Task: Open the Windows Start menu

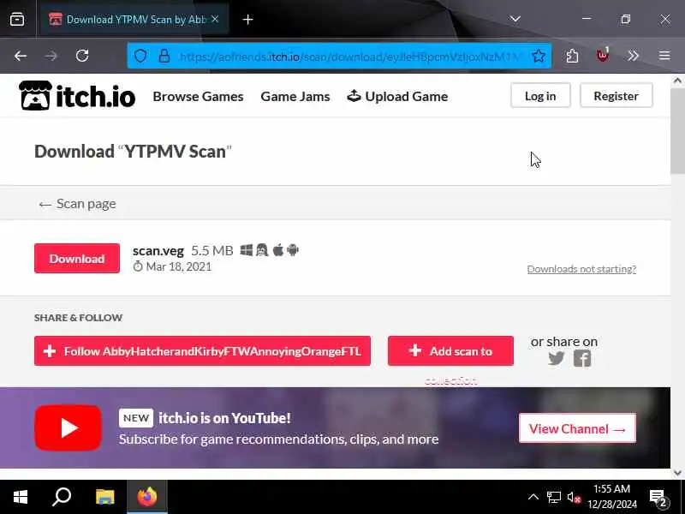Action: (20, 497)
